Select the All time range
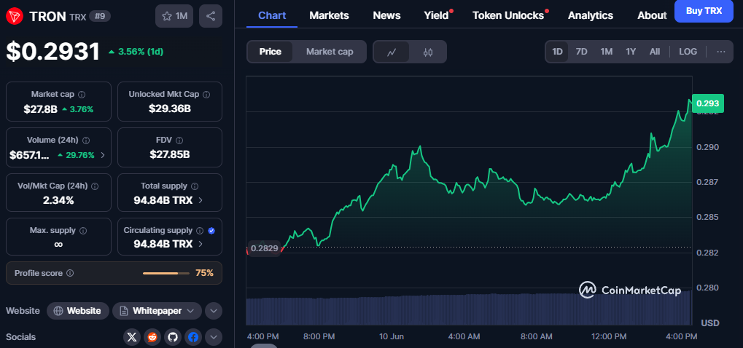This screenshot has height=348, width=743. point(655,52)
